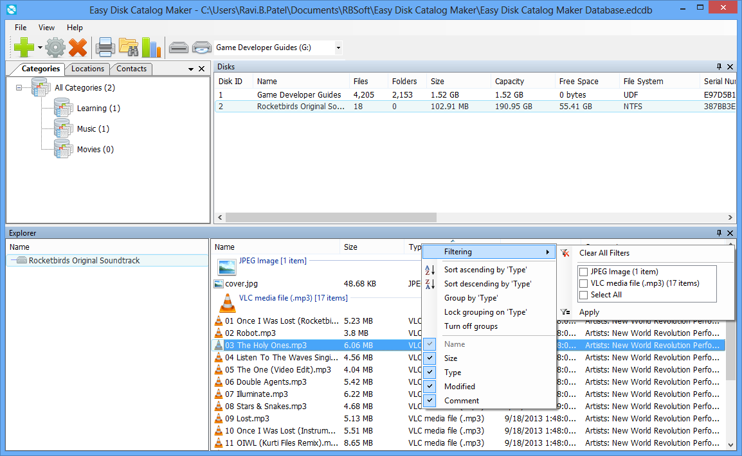Viewport: 742px width, 456px height.
Task: Select the Music (1) category
Action: [x=93, y=128]
